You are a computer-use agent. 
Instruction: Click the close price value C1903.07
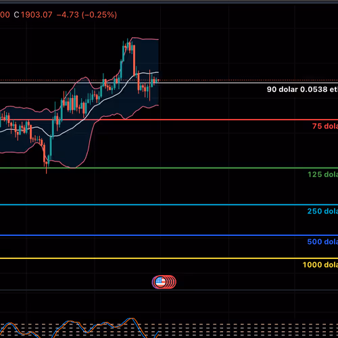33,15
